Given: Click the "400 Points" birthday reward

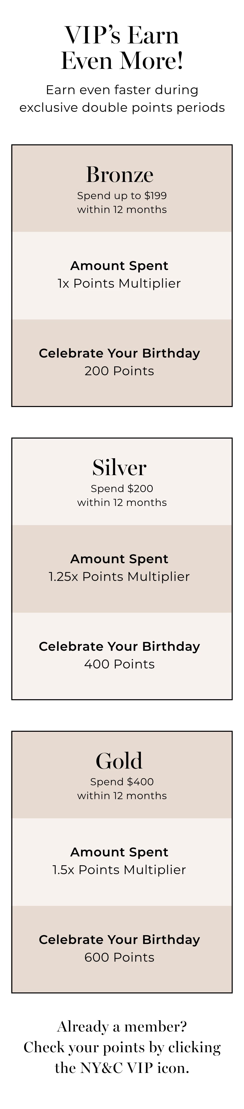Looking at the screenshot, I should click(x=119, y=664).
